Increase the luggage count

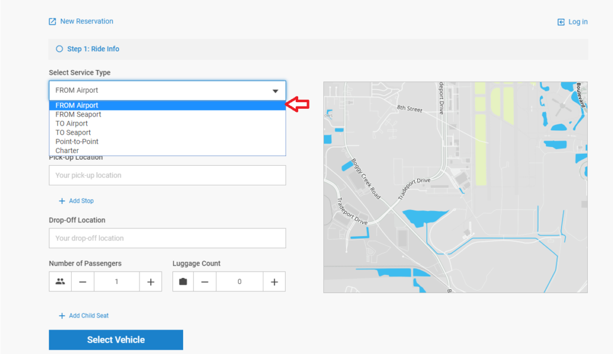click(x=274, y=282)
